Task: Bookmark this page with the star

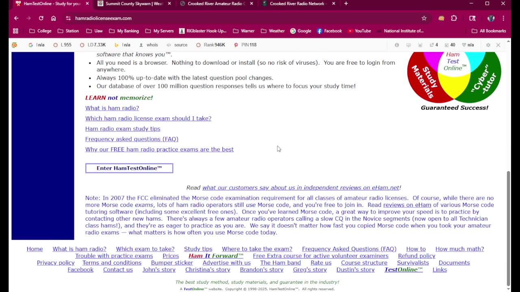Action: point(424,18)
